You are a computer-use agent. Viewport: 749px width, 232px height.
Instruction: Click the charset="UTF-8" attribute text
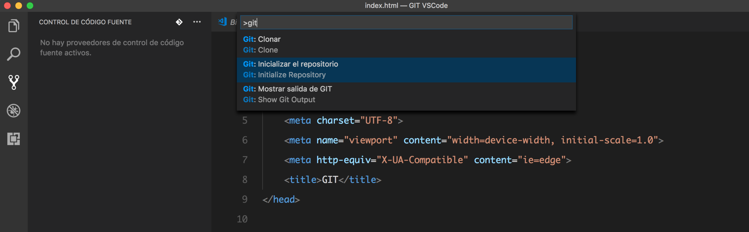(x=357, y=120)
